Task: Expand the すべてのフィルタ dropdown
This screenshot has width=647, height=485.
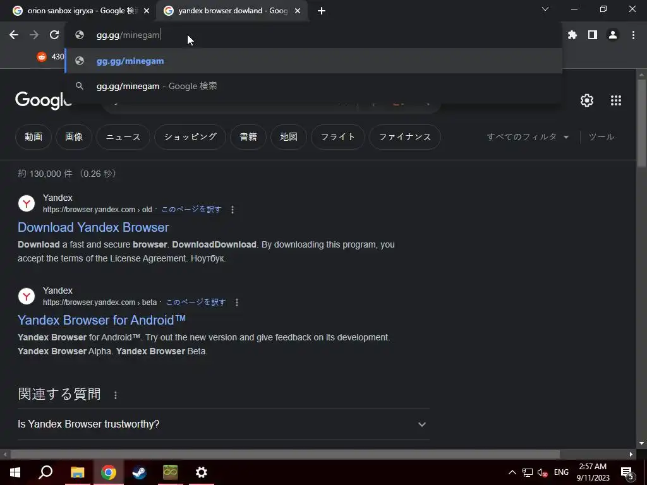Action: [x=528, y=137]
